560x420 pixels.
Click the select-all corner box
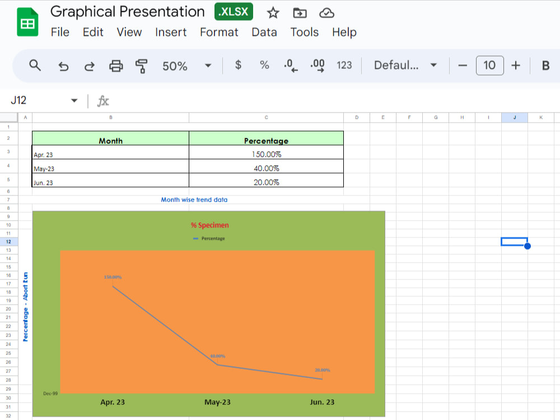tap(8, 118)
